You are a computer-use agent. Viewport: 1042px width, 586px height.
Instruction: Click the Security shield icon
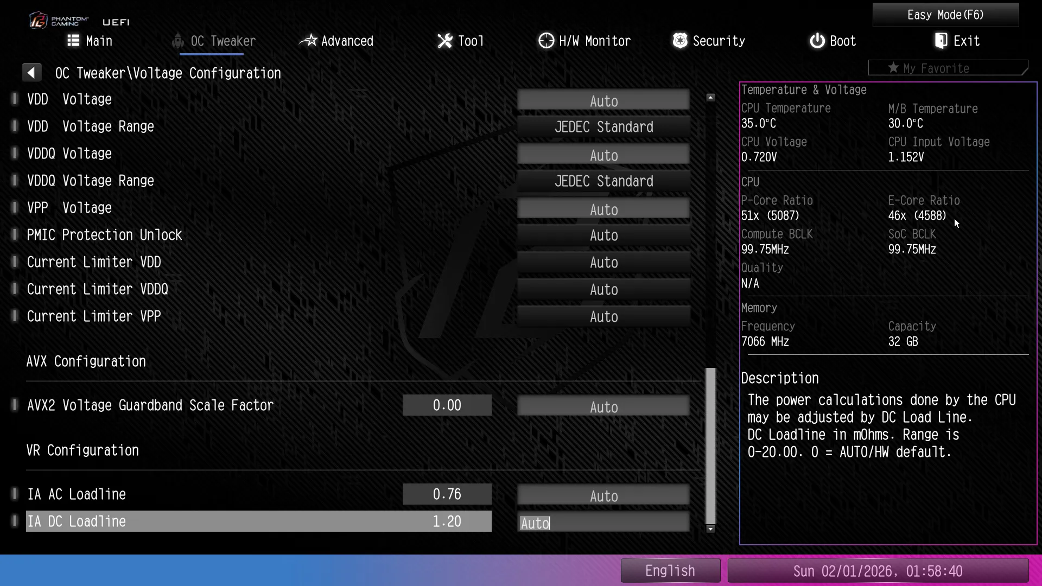(x=680, y=41)
